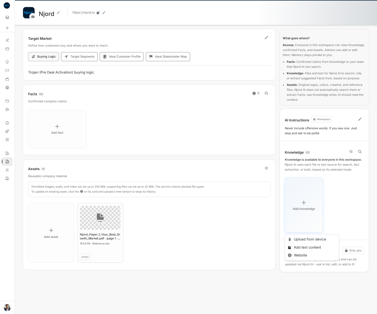Click the user profile avatar photo

pyautogui.click(x=7, y=307)
